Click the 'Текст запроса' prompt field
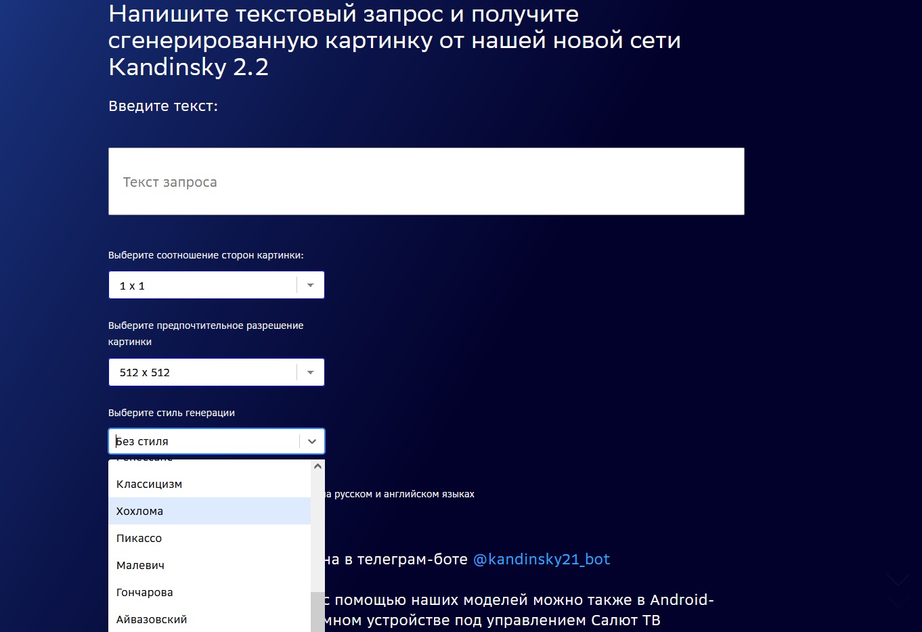The height and width of the screenshot is (632, 922). pos(426,181)
